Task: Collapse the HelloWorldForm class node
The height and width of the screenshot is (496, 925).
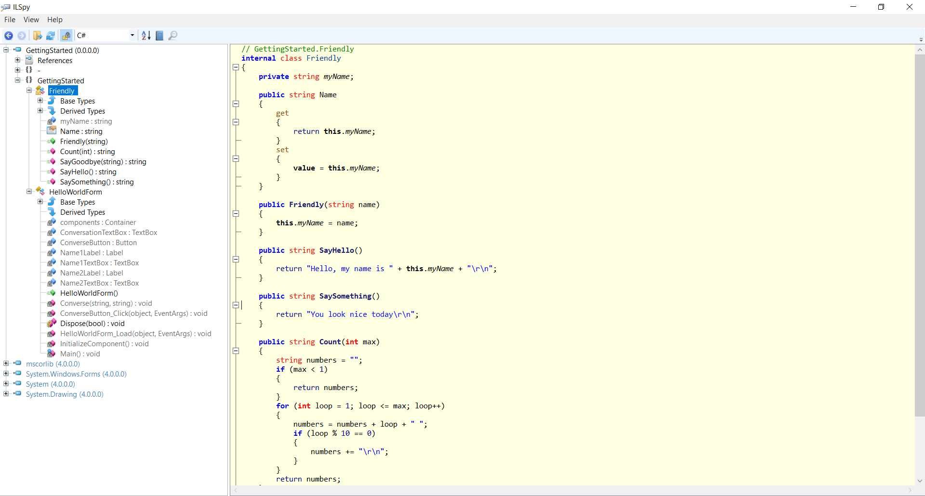Action: tap(29, 192)
